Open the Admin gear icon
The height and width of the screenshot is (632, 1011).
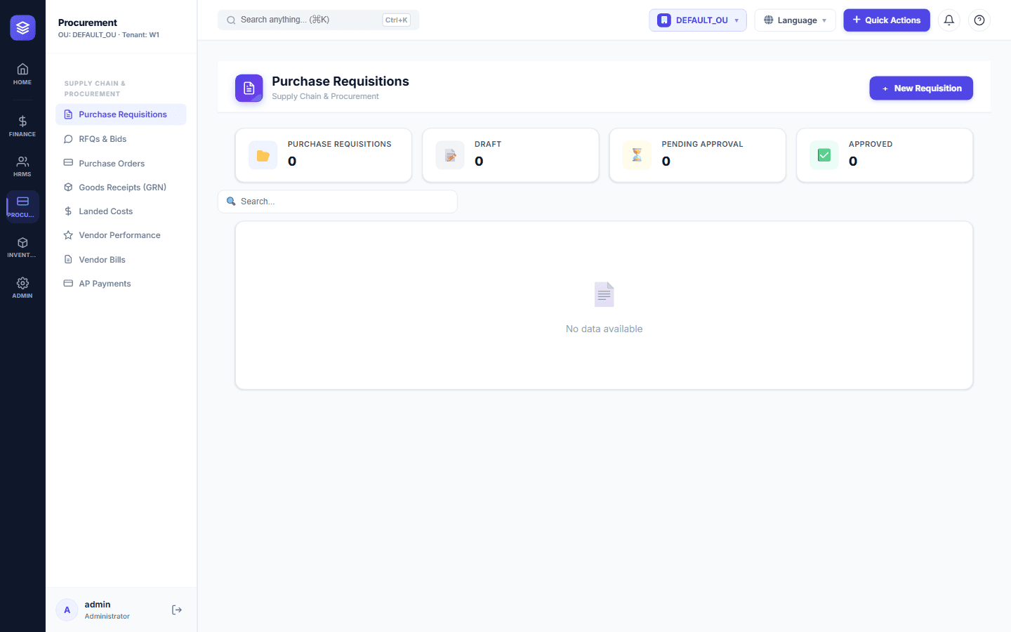(22, 288)
